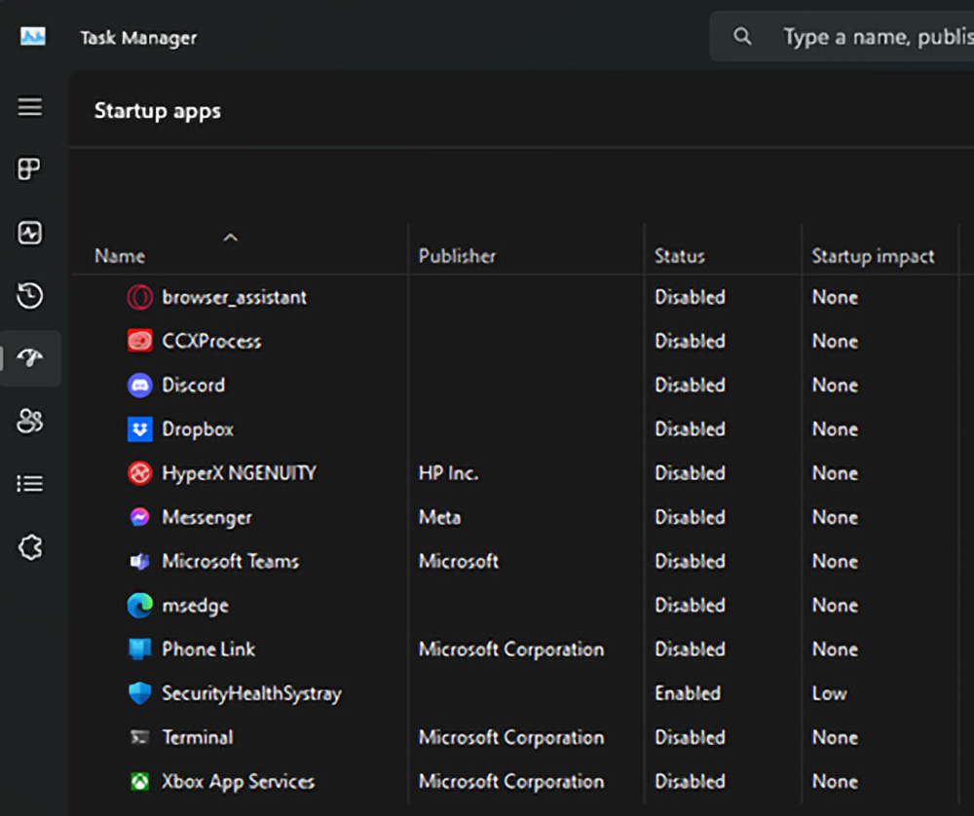Open Users page in sidebar
974x816 pixels.
(x=30, y=421)
